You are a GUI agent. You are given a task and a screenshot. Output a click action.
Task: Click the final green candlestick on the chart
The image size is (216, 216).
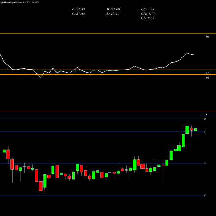tap(196, 130)
